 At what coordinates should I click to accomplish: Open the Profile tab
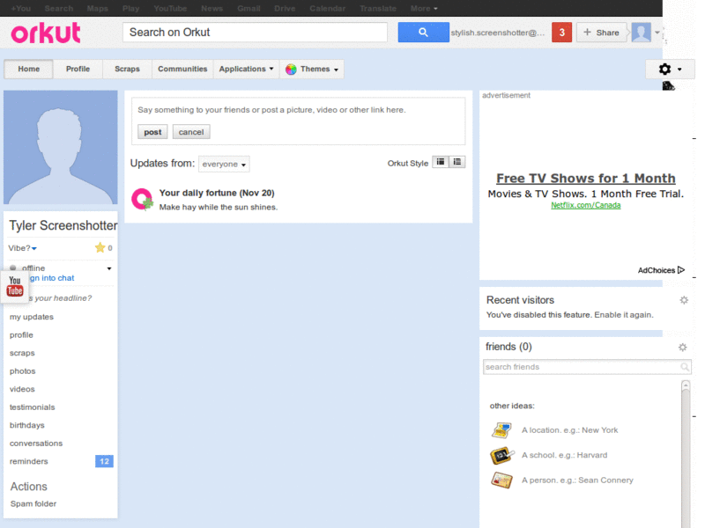(x=78, y=70)
